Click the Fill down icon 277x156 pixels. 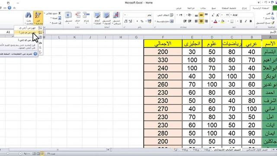60,18
